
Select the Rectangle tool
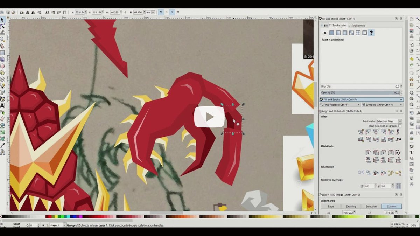(2, 53)
